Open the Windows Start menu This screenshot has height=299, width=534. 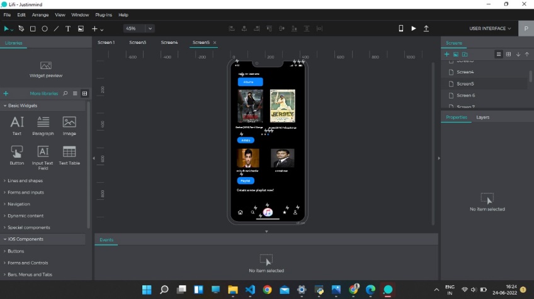point(147,290)
